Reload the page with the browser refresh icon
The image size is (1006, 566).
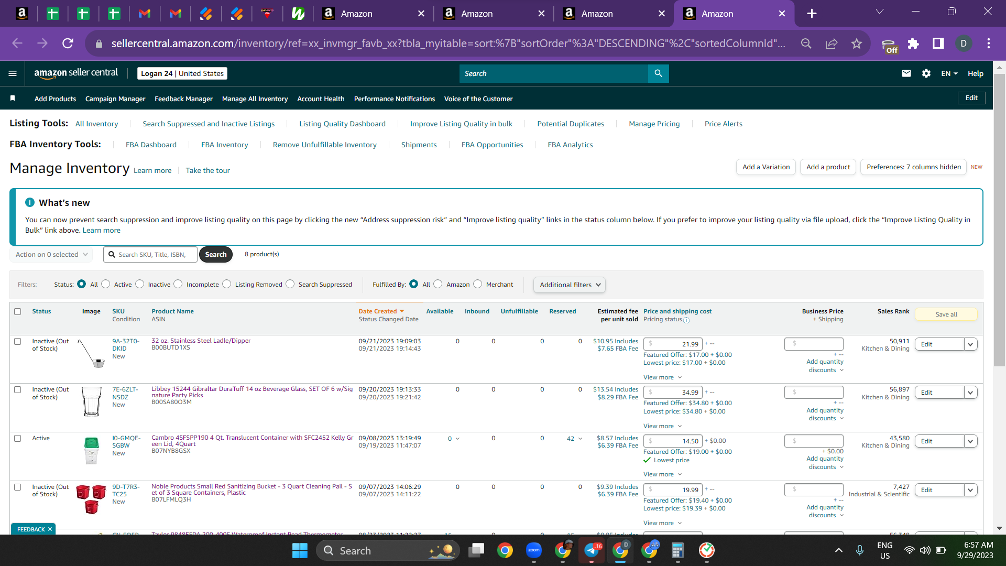tap(68, 43)
